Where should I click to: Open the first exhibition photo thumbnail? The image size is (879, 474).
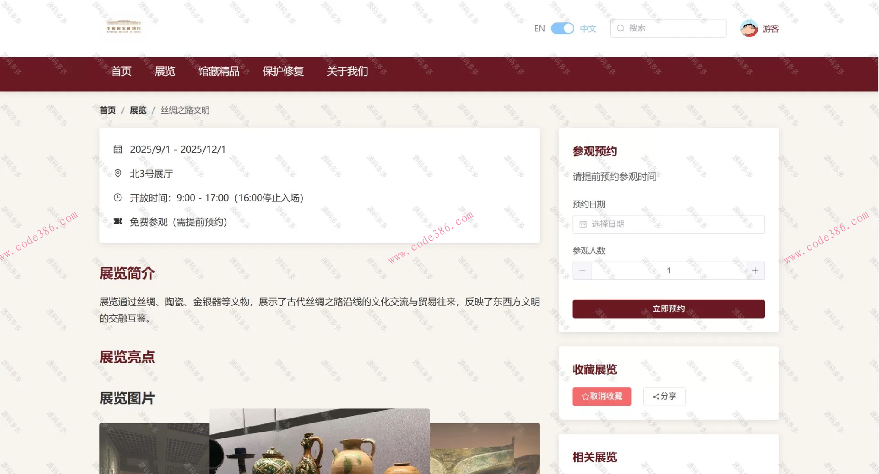click(153, 448)
